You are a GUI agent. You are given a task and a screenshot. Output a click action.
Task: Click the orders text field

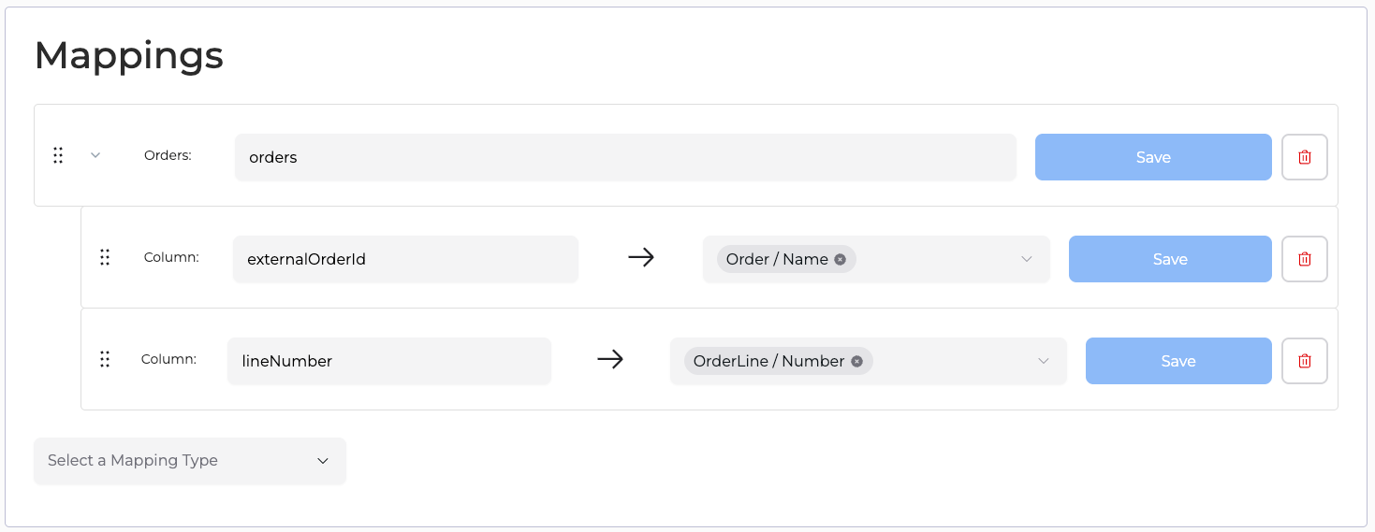[x=625, y=157]
